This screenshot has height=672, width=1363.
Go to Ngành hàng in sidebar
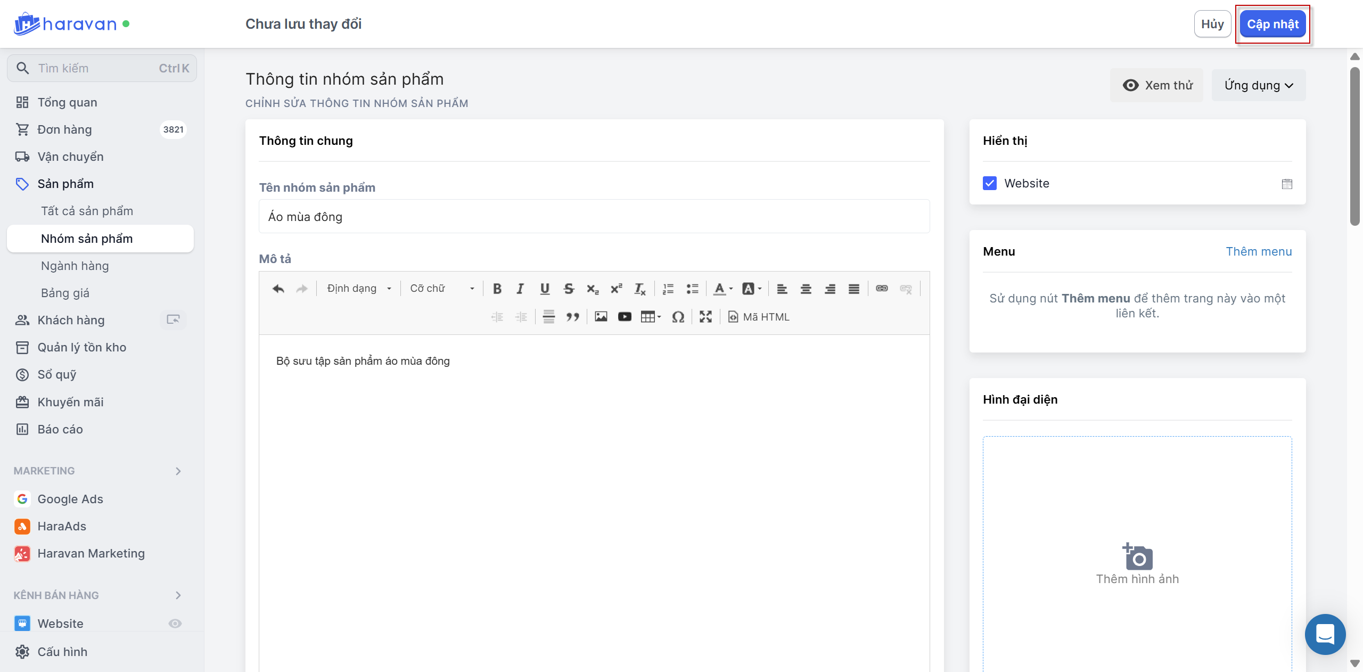(75, 266)
